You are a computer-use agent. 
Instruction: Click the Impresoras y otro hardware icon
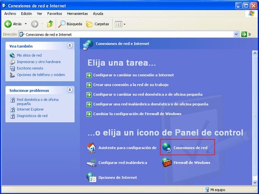(x=12, y=62)
